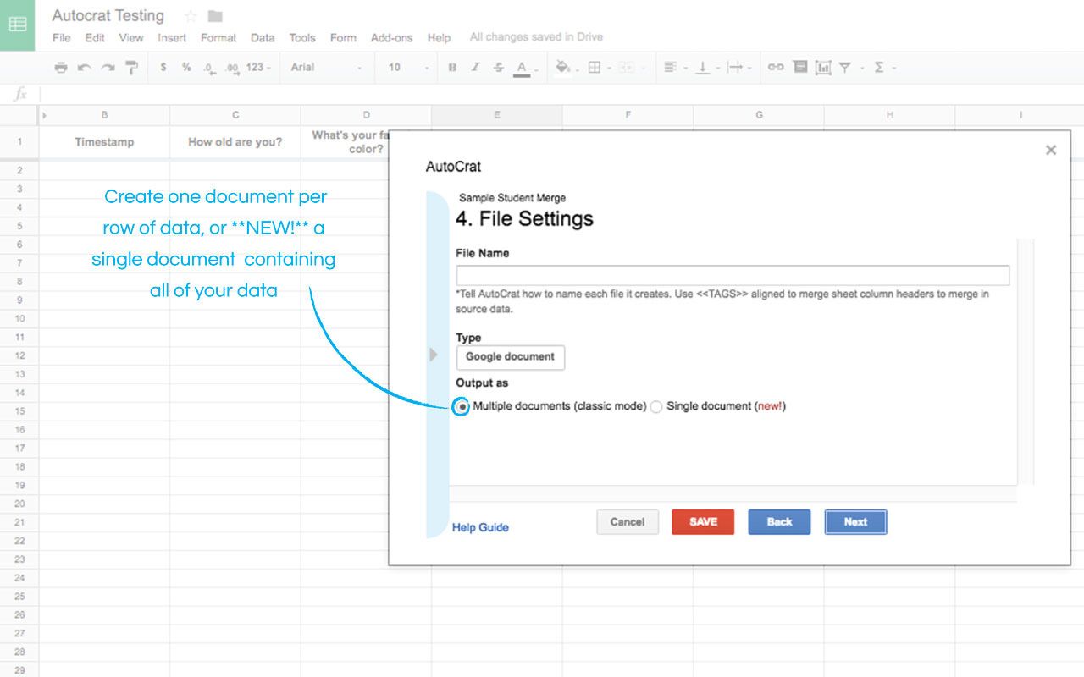Viewport: 1084px width, 677px height.
Task: Click the File Name input field
Action: pyautogui.click(x=732, y=274)
